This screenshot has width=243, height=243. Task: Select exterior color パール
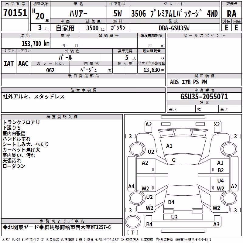(65, 58)
